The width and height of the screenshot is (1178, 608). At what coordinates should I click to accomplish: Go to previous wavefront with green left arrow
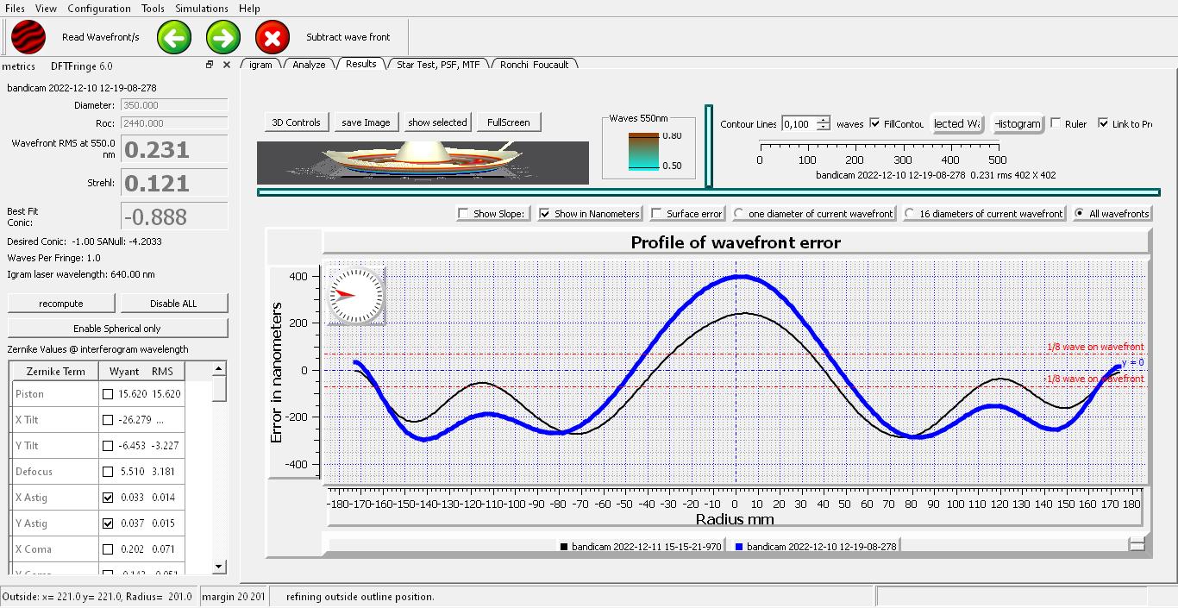click(174, 37)
